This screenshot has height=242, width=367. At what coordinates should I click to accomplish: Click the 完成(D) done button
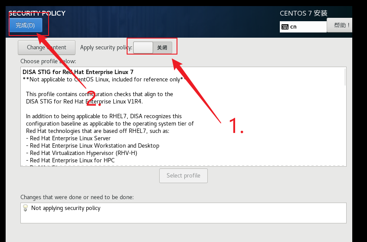tap(26, 25)
